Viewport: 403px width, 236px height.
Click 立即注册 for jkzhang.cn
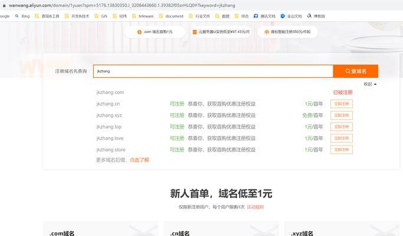pyautogui.click(x=342, y=104)
